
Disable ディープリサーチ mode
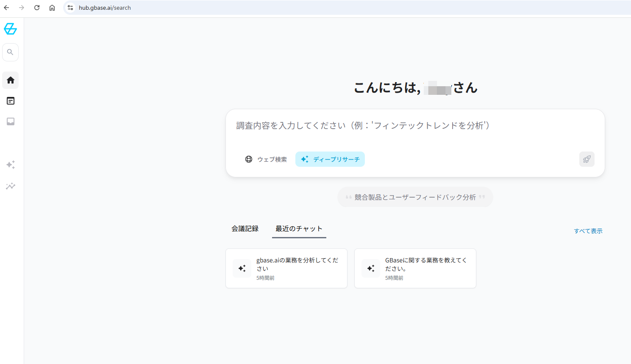[x=330, y=159]
